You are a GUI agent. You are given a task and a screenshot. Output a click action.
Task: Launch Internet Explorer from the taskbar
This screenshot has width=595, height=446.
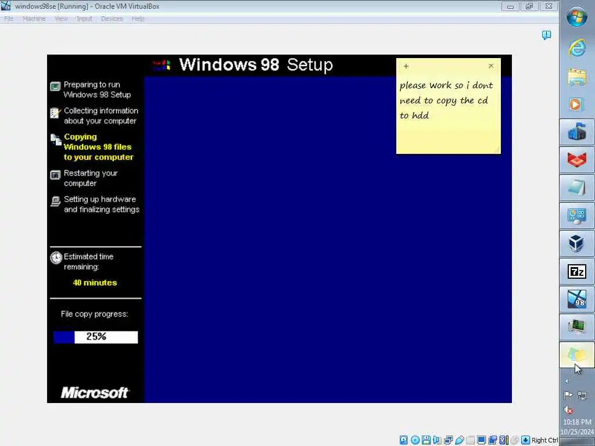577,48
